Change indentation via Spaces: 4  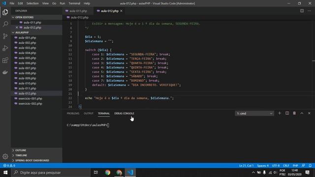tap(263, 166)
